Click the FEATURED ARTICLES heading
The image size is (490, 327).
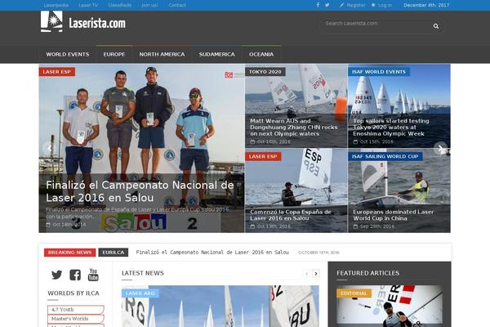pos(367,273)
